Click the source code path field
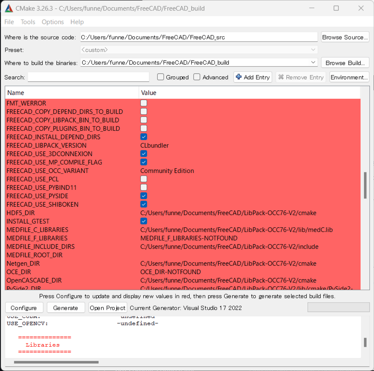The height and width of the screenshot is (371, 374). click(199, 37)
